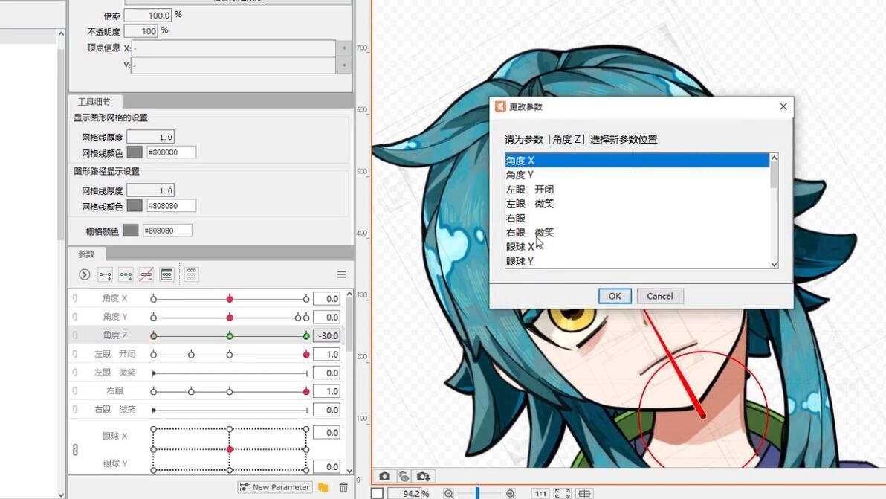This screenshot has width=886, height=499.
Task: Click the zoom in magnifier icon
Action: coord(510,493)
